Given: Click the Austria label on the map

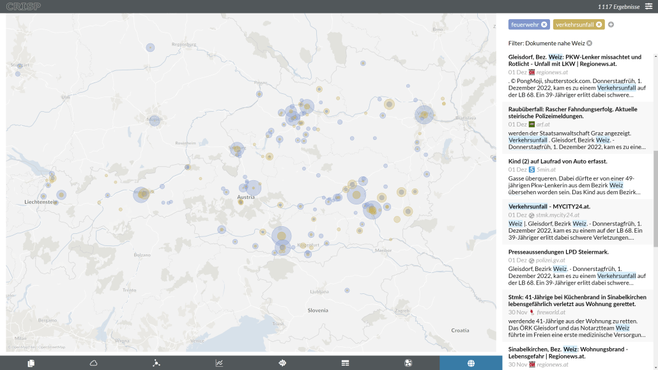Looking at the screenshot, I should 246,197.
